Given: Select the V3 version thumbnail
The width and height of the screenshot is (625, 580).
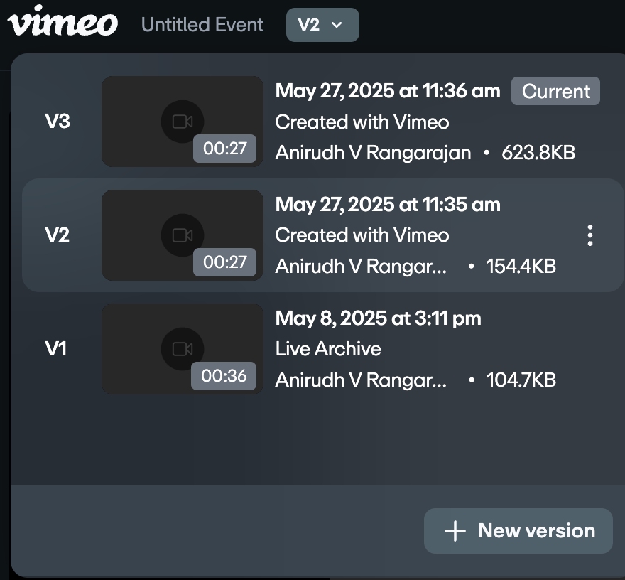Looking at the screenshot, I should (182, 122).
